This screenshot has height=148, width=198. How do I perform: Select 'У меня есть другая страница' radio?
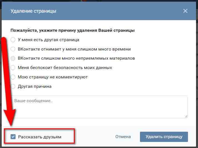[x=13, y=40]
